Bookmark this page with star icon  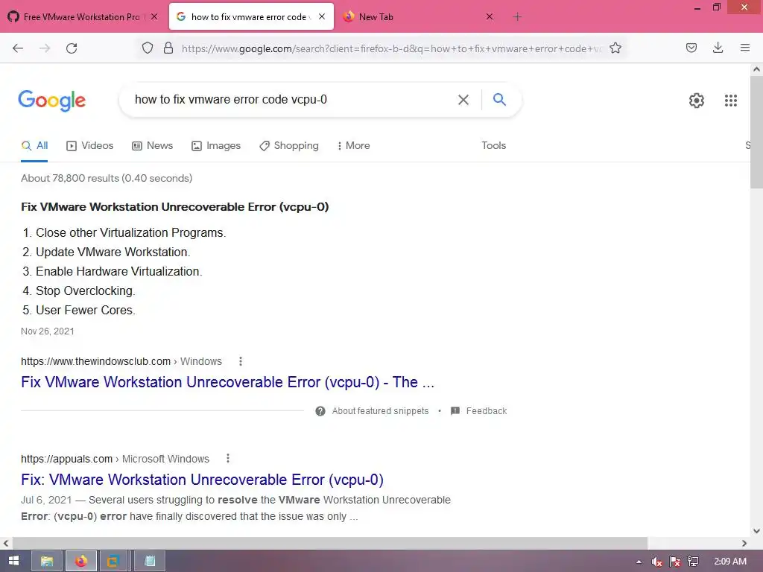pyautogui.click(x=615, y=48)
